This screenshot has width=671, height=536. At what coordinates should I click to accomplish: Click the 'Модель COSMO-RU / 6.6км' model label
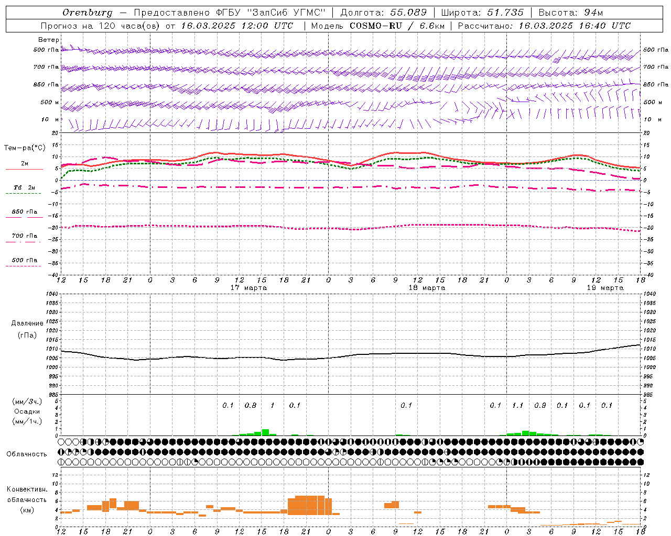[377, 26]
